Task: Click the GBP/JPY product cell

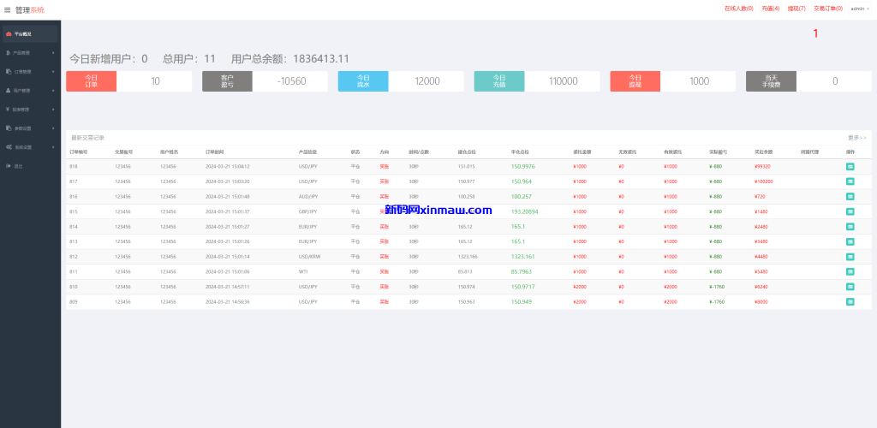Action: pyautogui.click(x=308, y=211)
